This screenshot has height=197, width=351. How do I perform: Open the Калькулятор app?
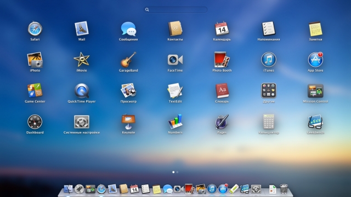(x=269, y=121)
